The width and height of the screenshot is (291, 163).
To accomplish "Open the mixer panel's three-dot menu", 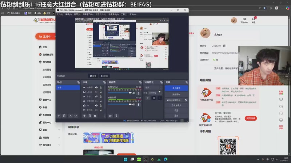I will 116,116.
